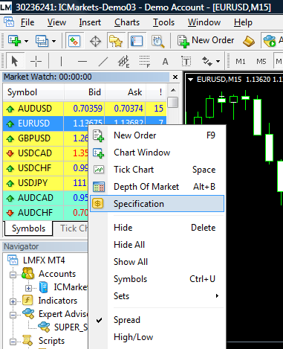Open the New Chart toolbar icon
Viewport: 283px width, 349px height.
click(14, 41)
